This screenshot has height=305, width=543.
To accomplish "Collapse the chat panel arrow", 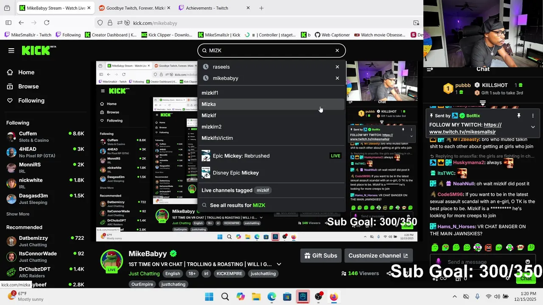I will [430, 69].
